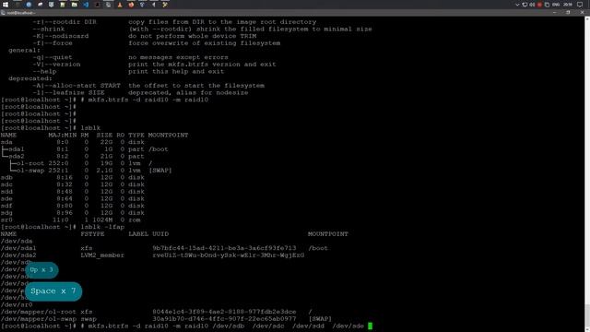Viewport: 590px width, 332px height.
Task: Click the 'general:' section heading
Action: (25, 50)
